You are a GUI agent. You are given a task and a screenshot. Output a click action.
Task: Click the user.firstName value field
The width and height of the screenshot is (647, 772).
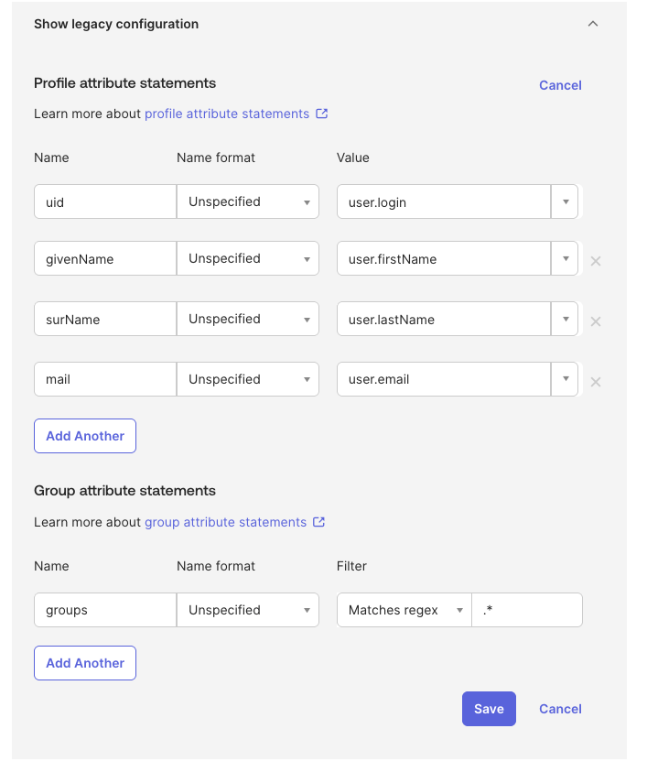coord(443,258)
